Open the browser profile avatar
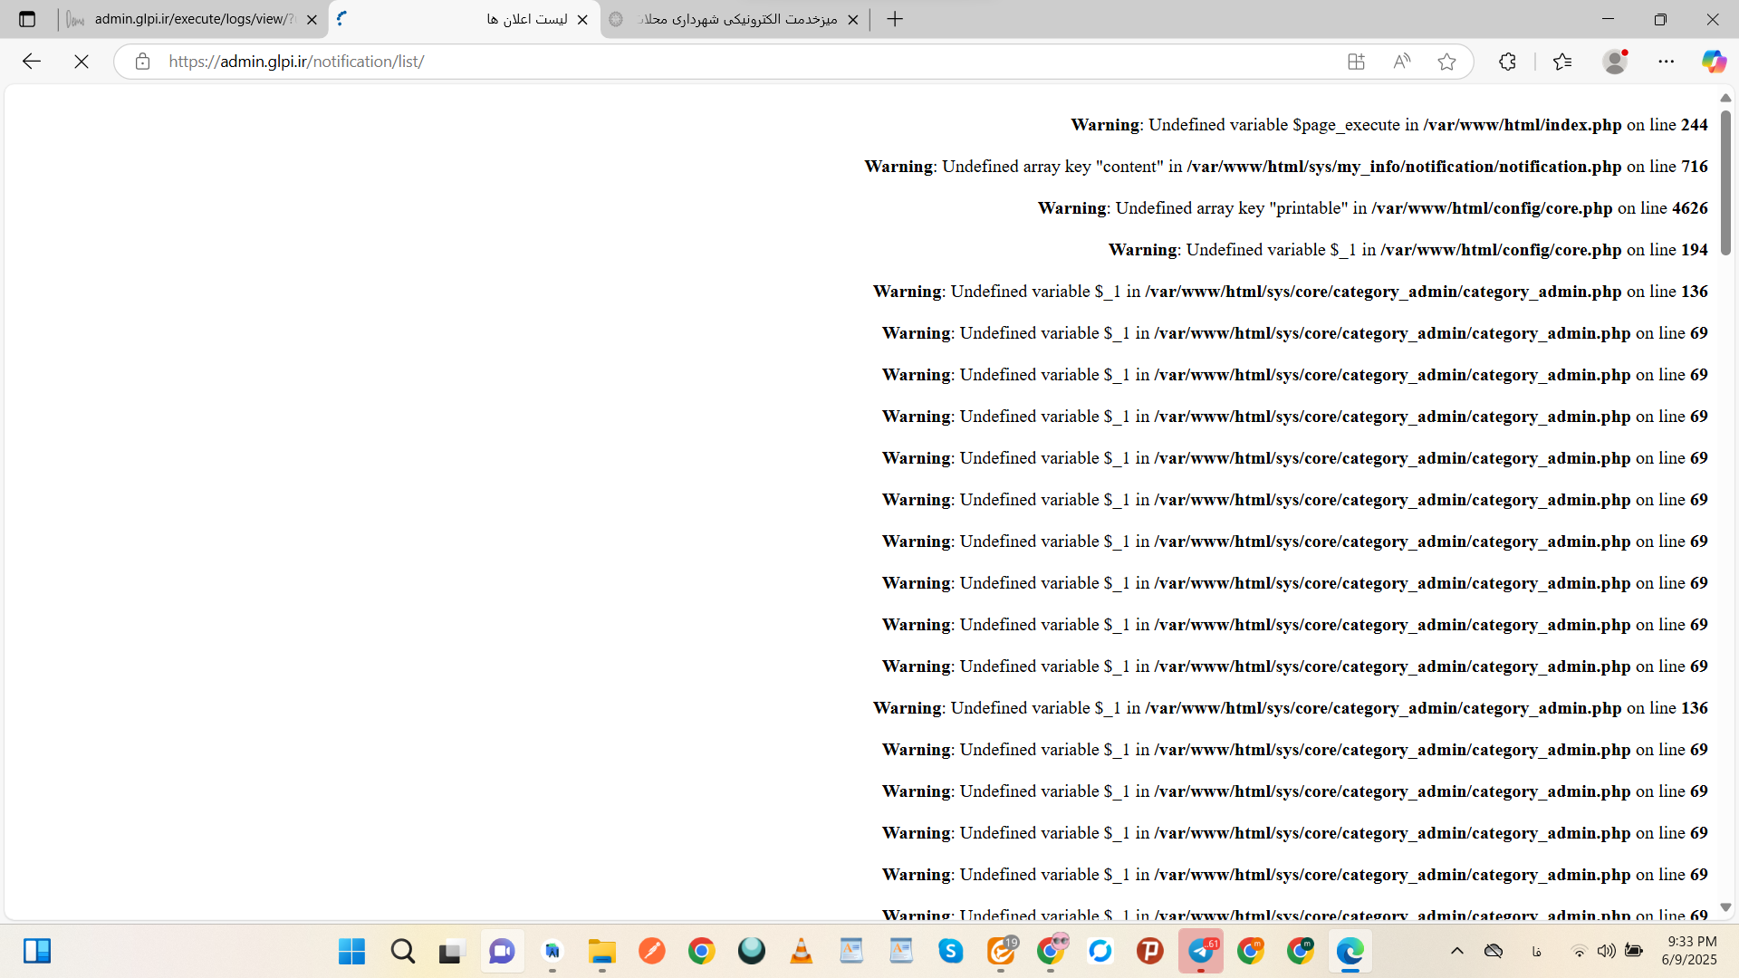 (1615, 62)
